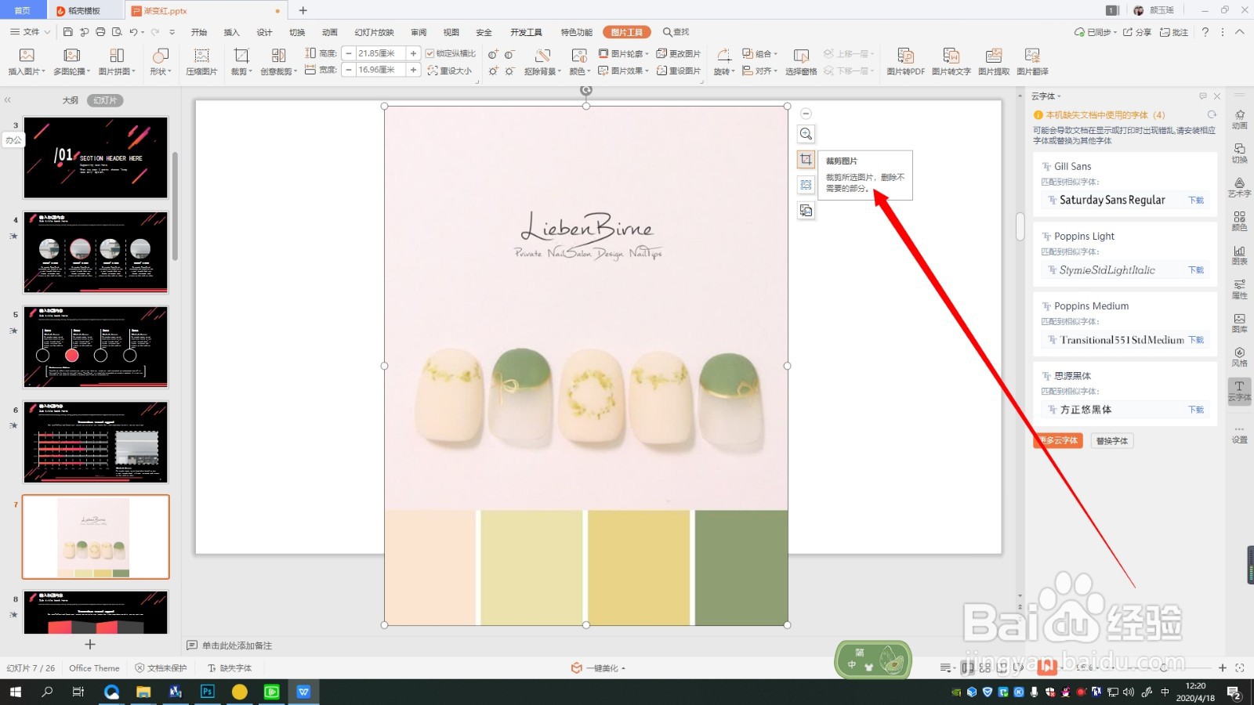Screen dimensions: 1254x705
Task: Toggle the 云字体 cloud fonts side panel button
Action: pos(1239,390)
